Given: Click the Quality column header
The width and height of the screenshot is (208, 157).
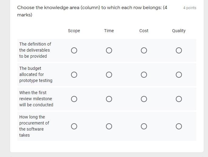Looking at the screenshot, I should [179, 31].
